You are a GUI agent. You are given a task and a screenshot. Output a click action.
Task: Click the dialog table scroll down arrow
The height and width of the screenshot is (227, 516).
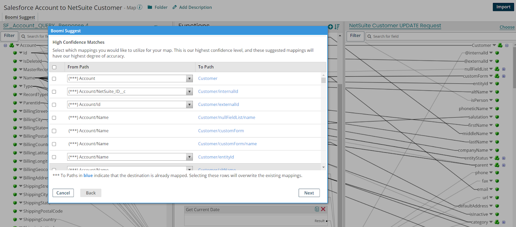pos(323,167)
